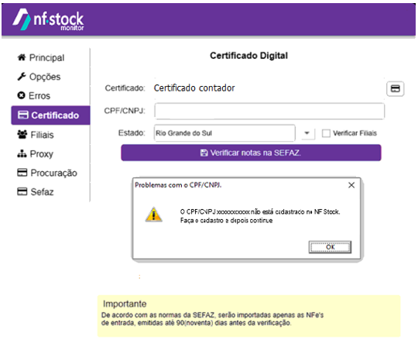
Task: Click the nf-stock monitor logo
Action: 48,19
